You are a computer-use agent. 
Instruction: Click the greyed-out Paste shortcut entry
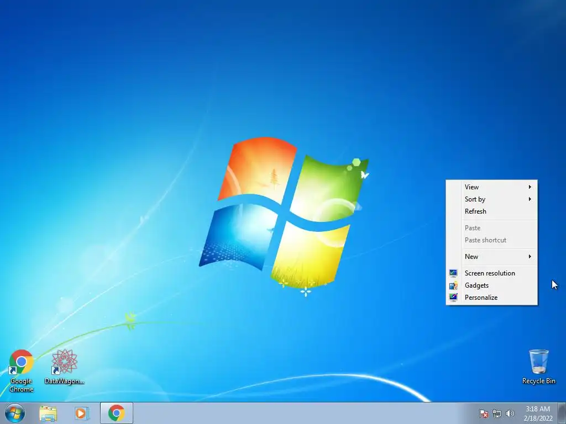[x=491, y=240]
